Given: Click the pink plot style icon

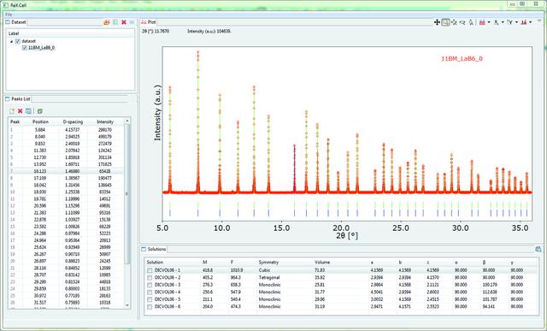Looking at the screenshot, I should coord(482,22).
